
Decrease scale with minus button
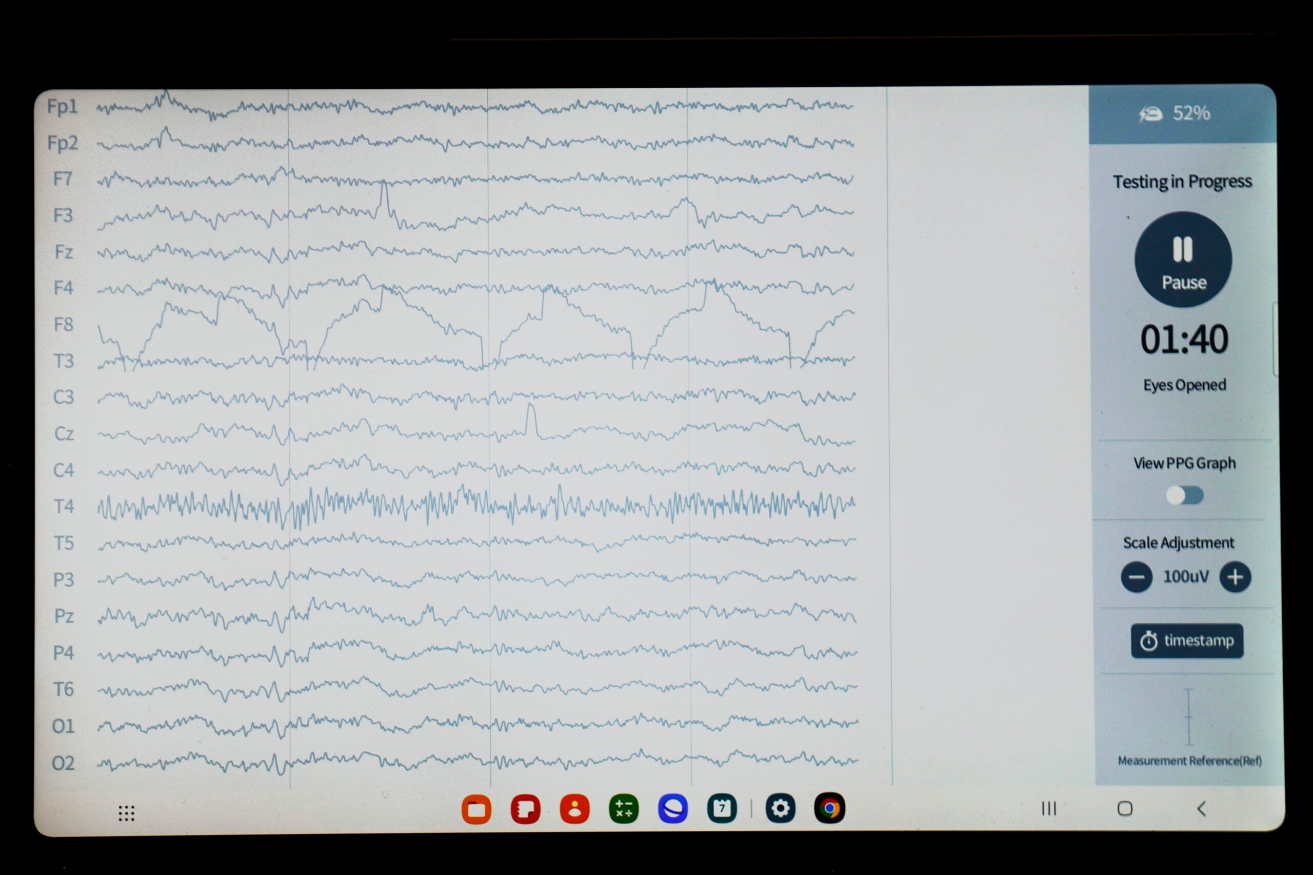point(1137,577)
